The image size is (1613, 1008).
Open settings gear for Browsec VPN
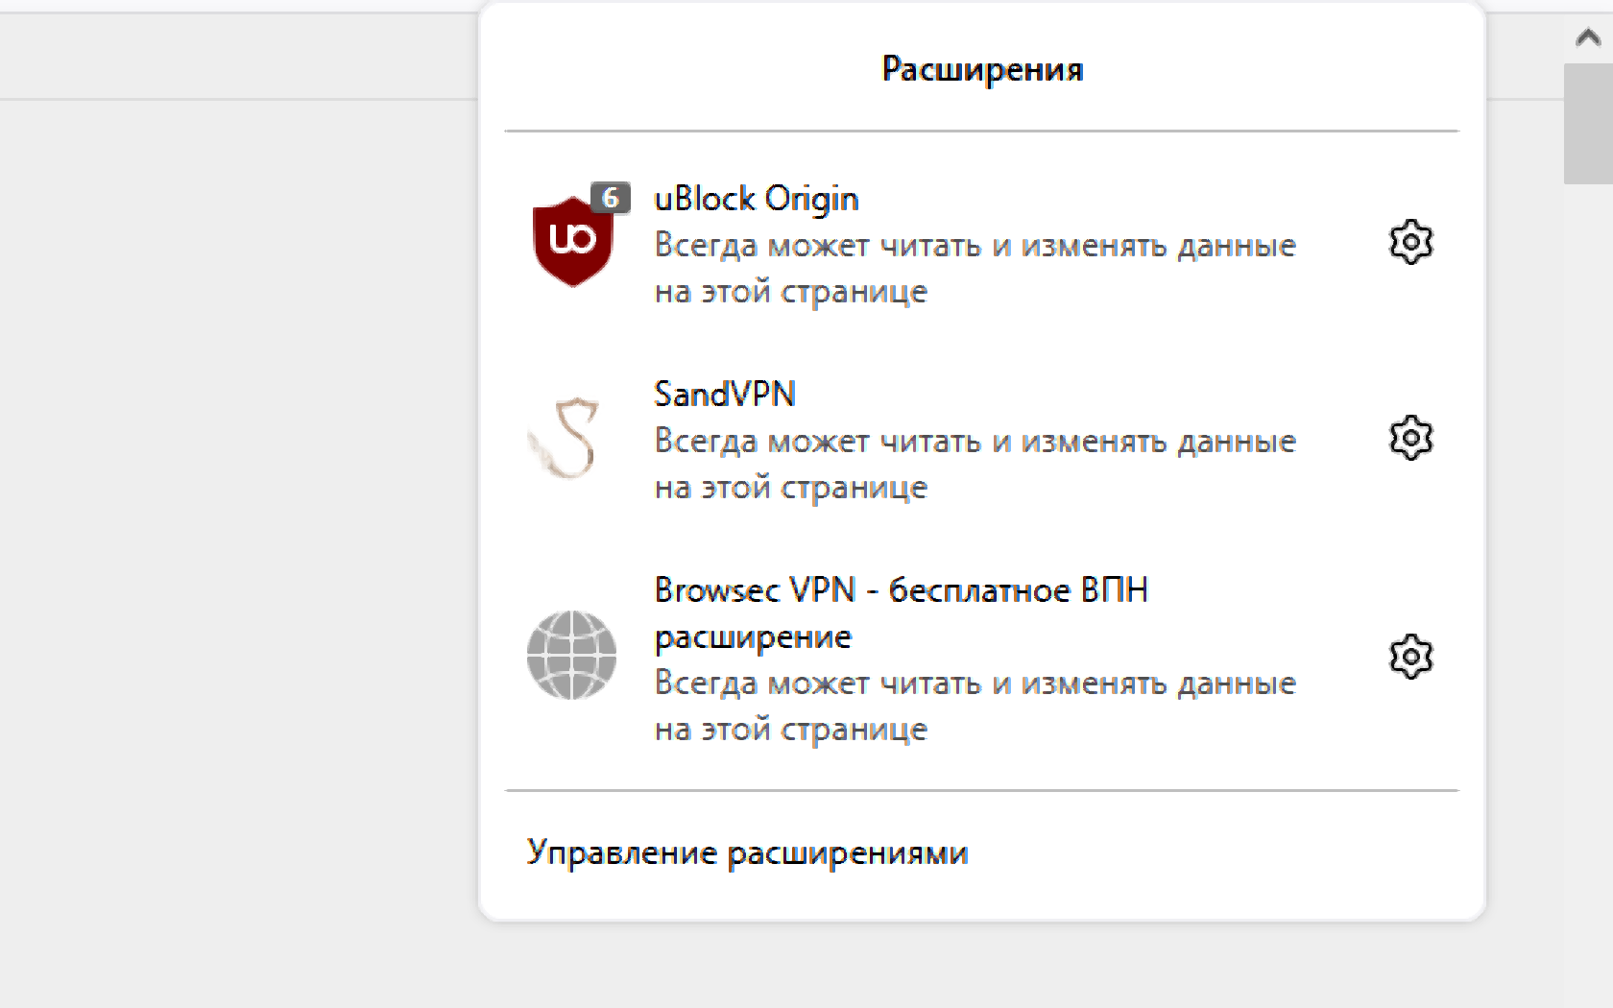tap(1410, 657)
